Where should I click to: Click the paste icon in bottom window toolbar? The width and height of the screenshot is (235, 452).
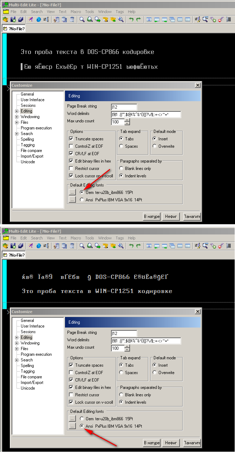coord(72,246)
